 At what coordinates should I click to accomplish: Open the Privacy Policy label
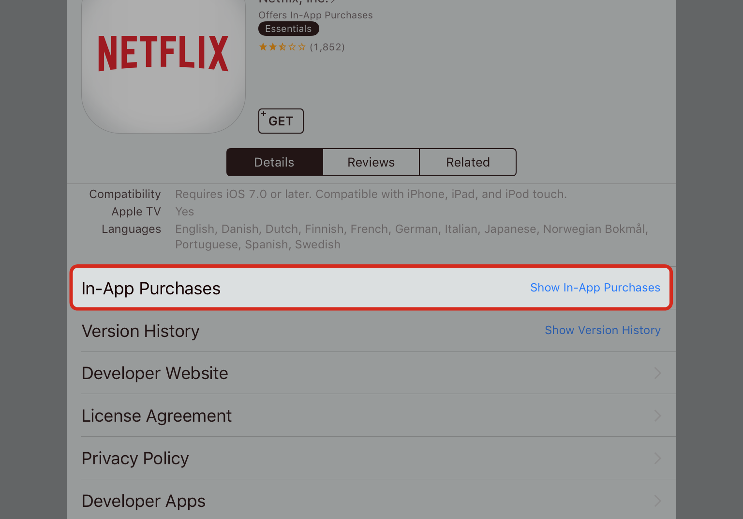(135, 458)
